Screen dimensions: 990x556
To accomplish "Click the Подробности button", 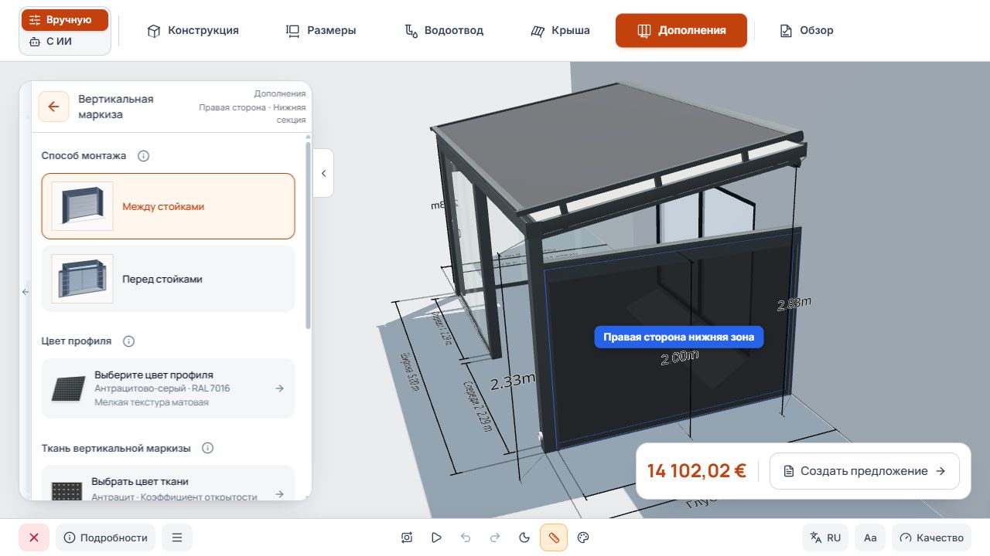I will click(x=105, y=537).
